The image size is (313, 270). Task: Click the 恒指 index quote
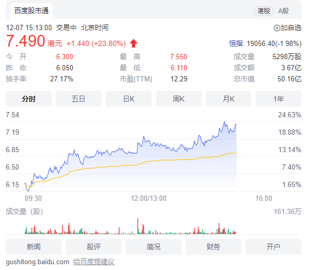click(265, 43)
